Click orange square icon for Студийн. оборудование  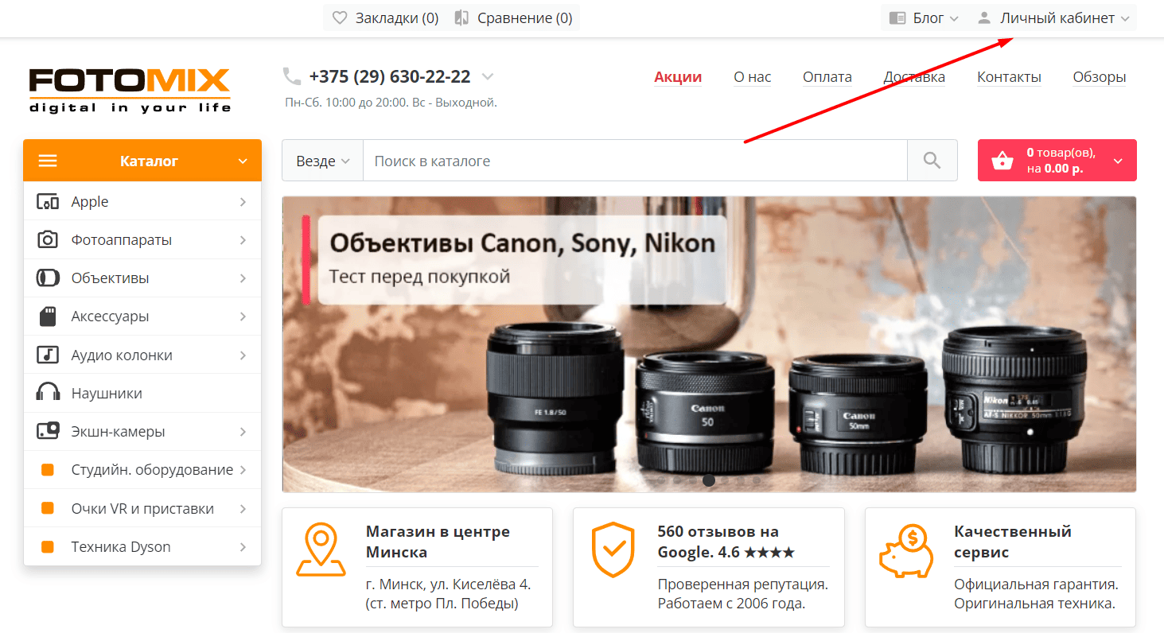(47, 470)
